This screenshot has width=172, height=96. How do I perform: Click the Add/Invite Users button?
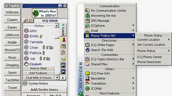[45, 90]
